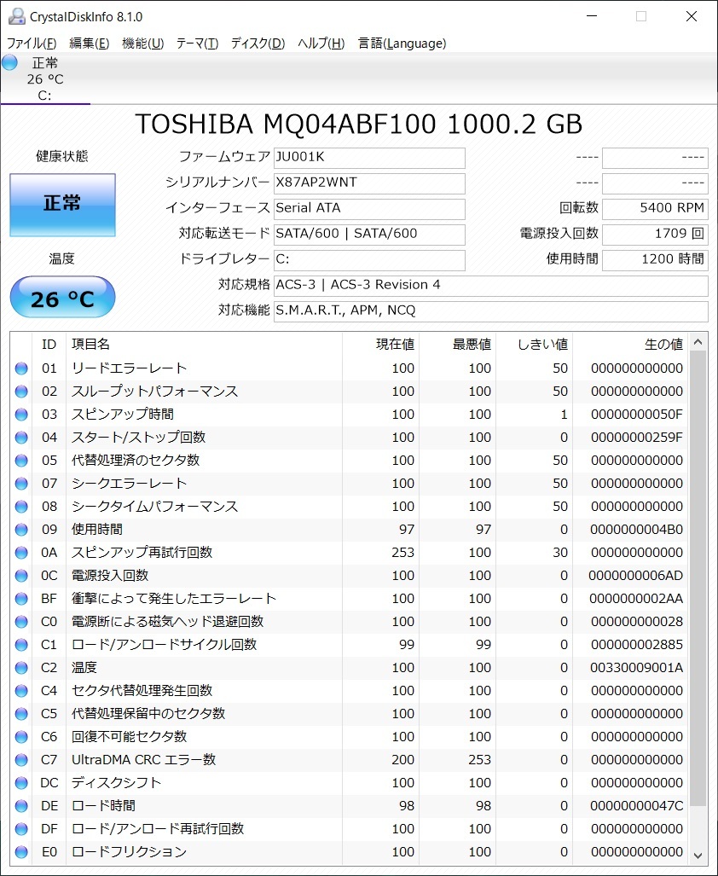The height and width of the screenshot is (876, 718).
Task: Click the インターフェース field Serial ATA
Action: [x=369, y=209]
